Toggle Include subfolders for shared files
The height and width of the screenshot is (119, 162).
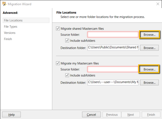tap(67, 40)
